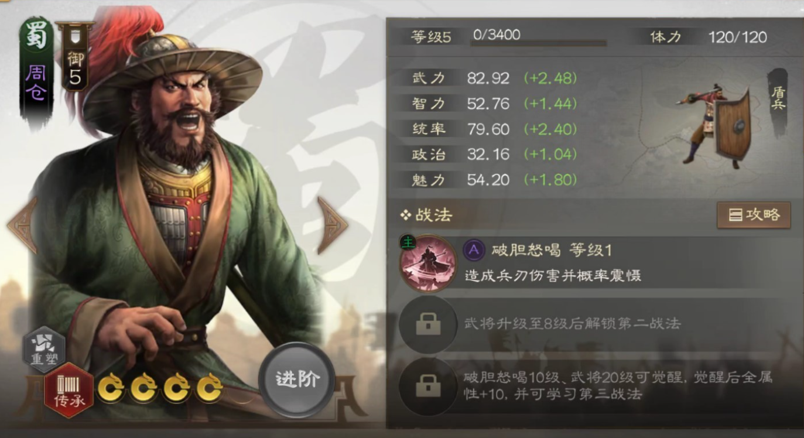The height and width of the screenshot is (438, 804).
Task: Select the shield soldier figure thumbnail
Action: coord(714,125)
